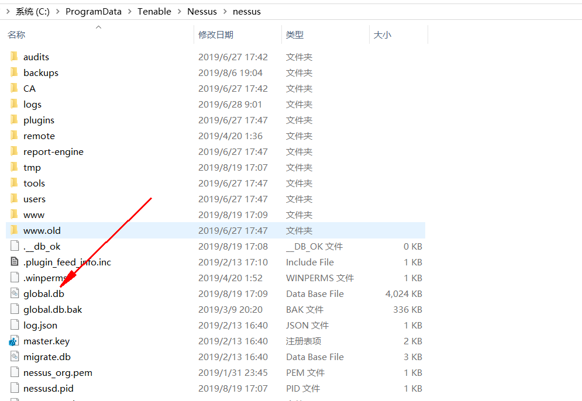Click the WINPERMS 文件 type cell

[x=320, y=278]
